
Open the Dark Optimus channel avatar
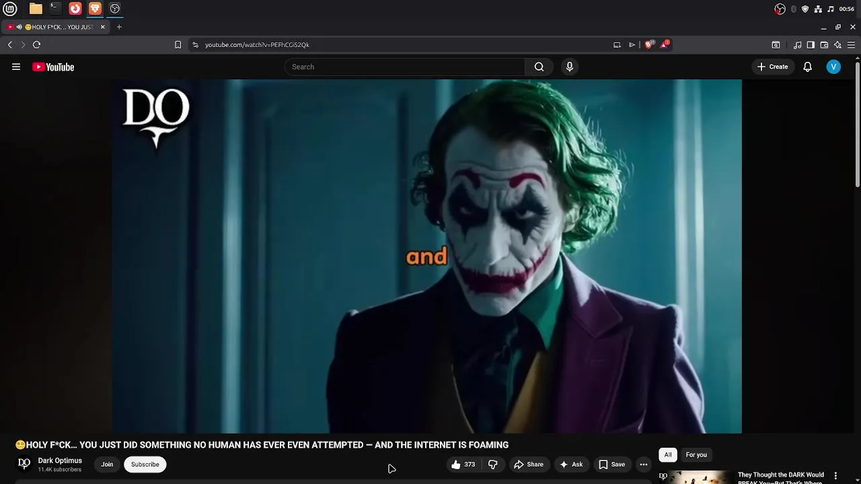(x=24, y=464)
